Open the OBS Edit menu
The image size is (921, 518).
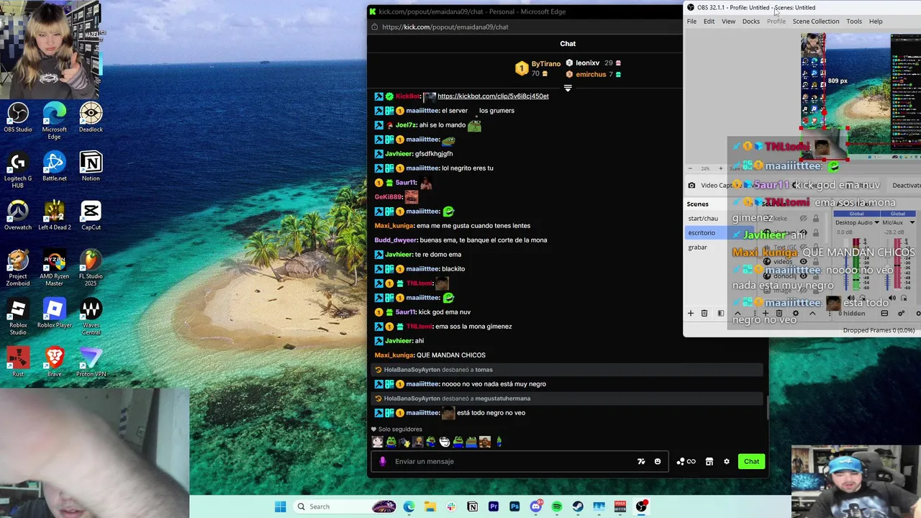709,21
